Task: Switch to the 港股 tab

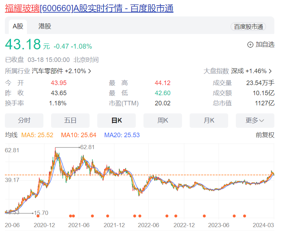Action: click(44, 26)
